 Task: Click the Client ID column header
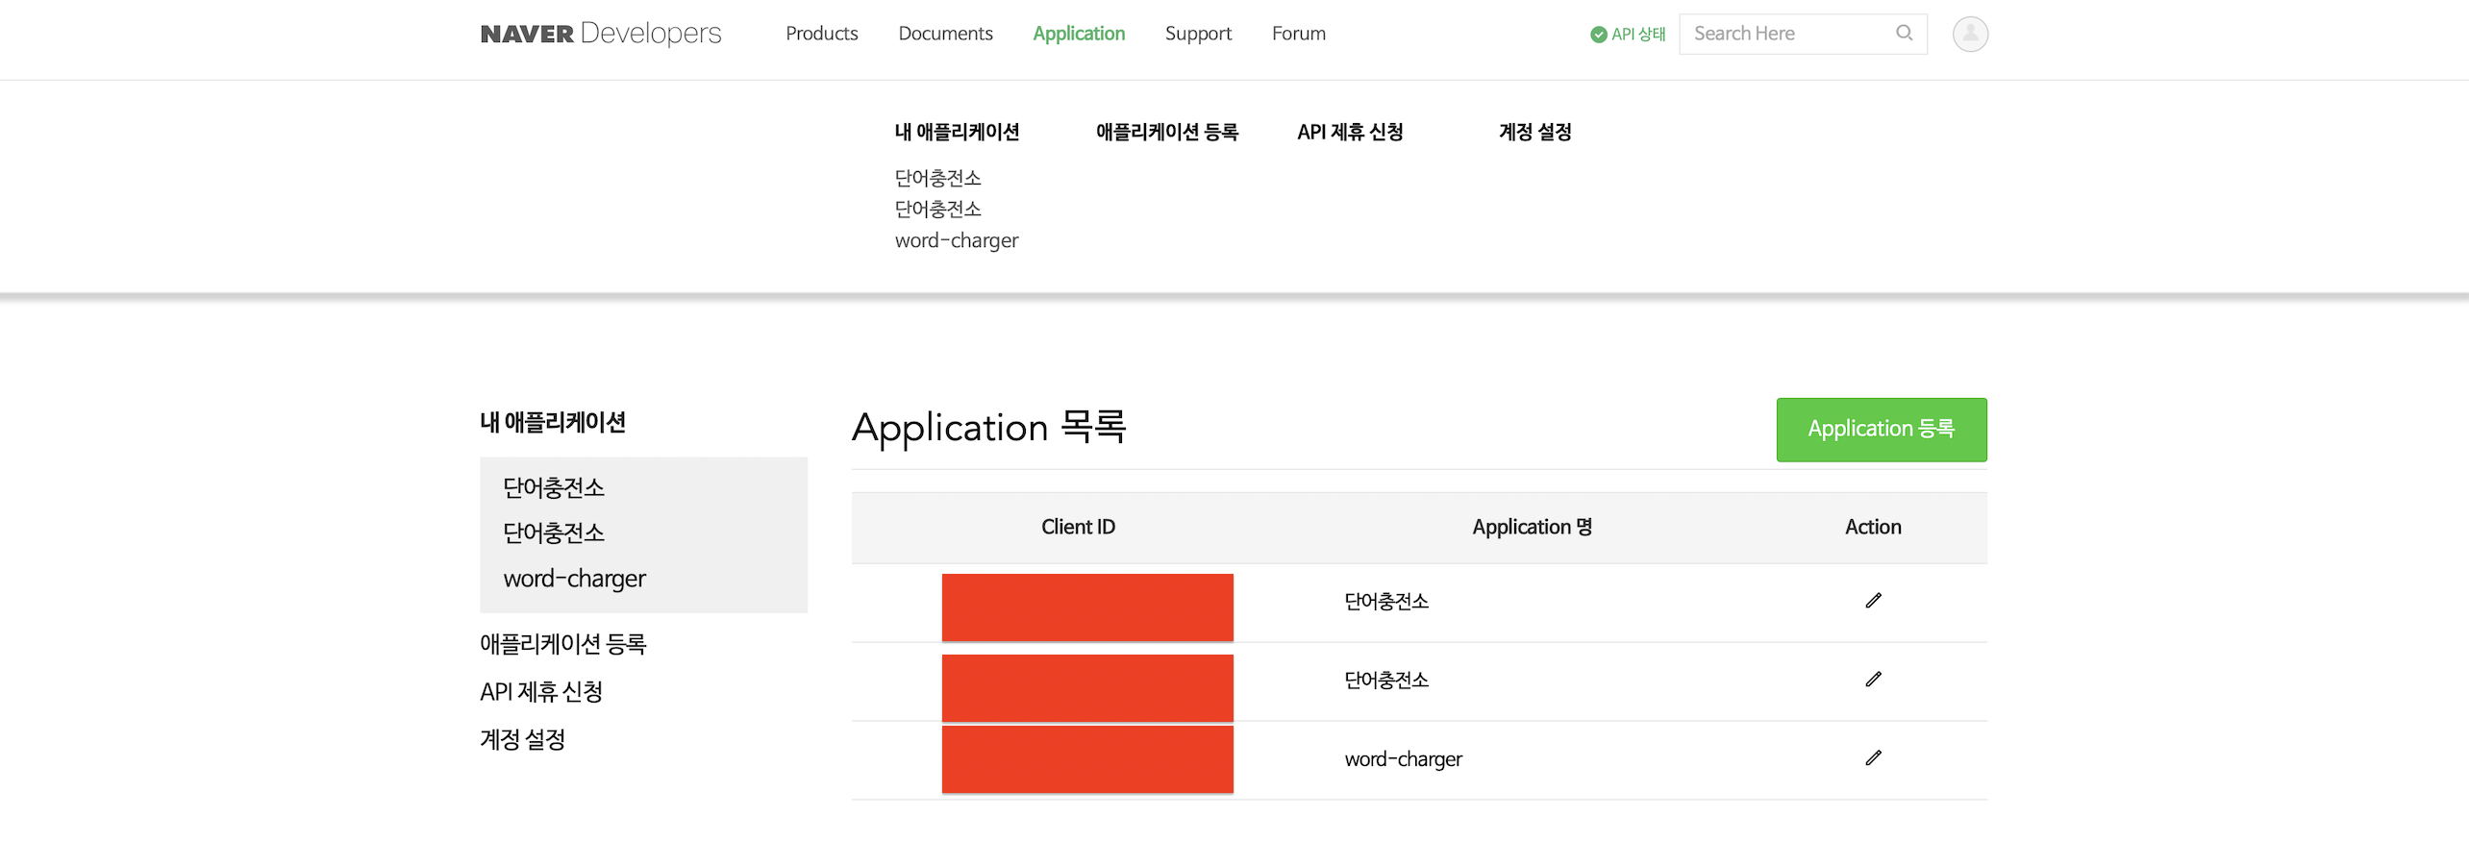click(1078, 527)
